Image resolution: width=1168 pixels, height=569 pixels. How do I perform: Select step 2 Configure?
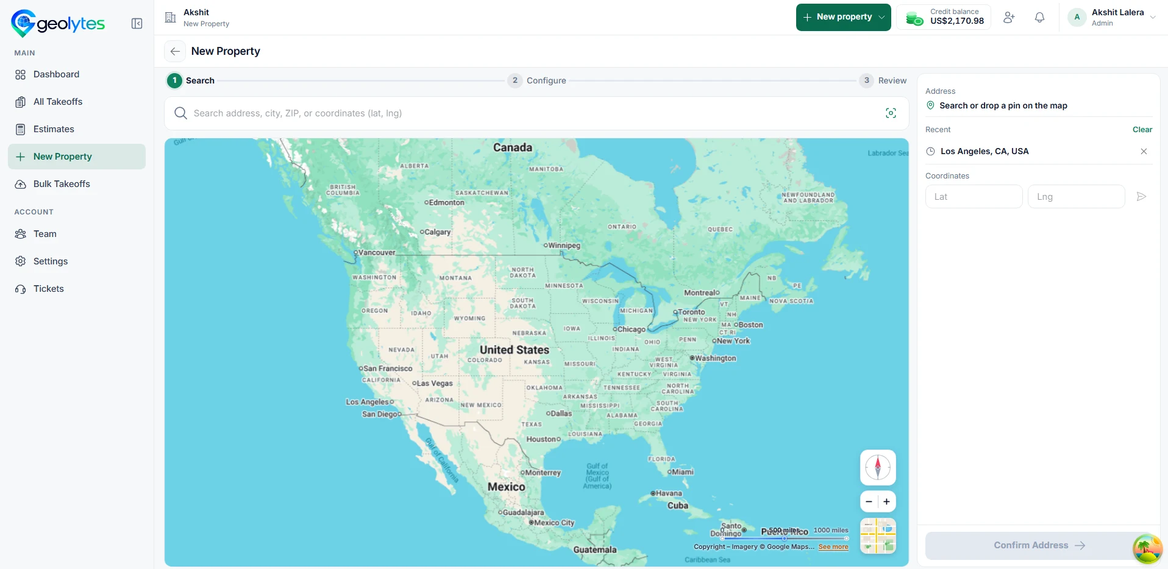pos(537,80)
